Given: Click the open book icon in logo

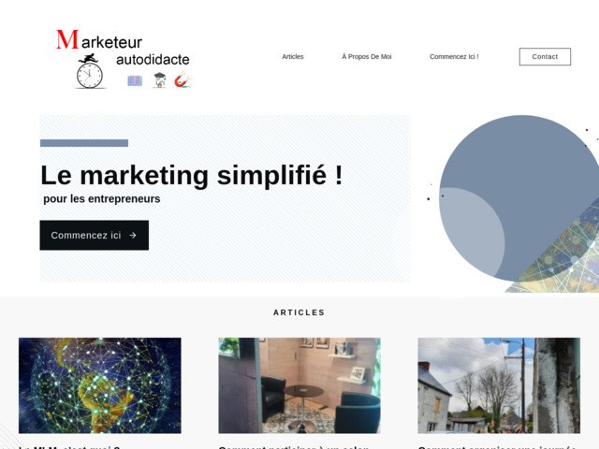Looking at the screenshot, I should coord(135,80).
